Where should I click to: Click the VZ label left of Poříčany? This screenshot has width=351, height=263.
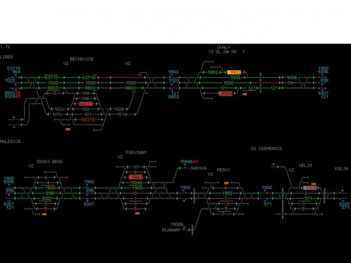(120, 157)
